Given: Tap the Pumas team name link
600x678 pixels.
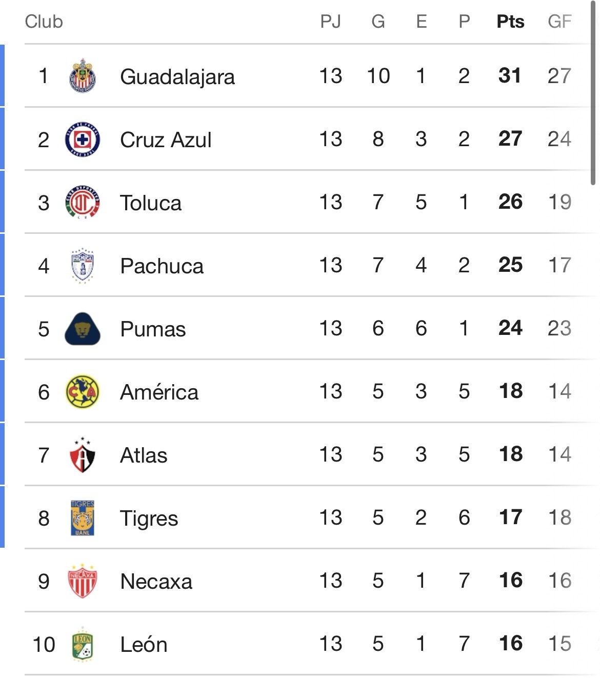Looking at the screenshot, I should coord(153,329).
